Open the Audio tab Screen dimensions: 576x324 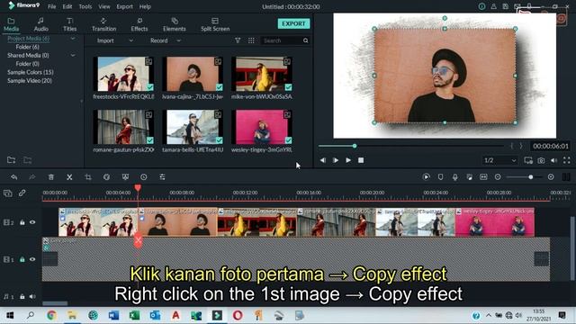point(40,24)
